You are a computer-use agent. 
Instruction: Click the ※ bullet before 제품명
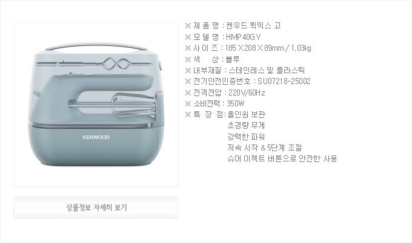click(188, 25)
